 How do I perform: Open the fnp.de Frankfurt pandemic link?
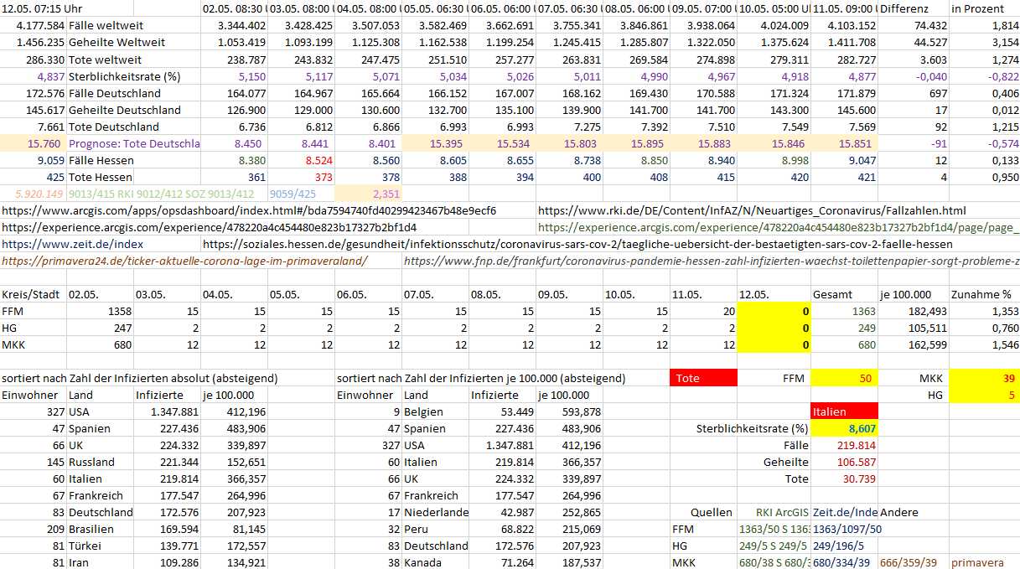click(712, 261)
